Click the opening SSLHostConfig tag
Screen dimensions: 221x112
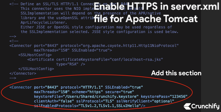[x=35, y=55]
